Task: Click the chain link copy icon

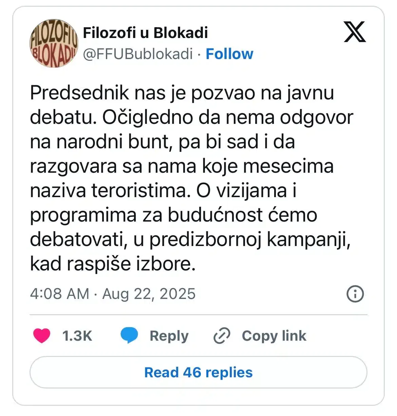Action: click(x=222, y=336)
